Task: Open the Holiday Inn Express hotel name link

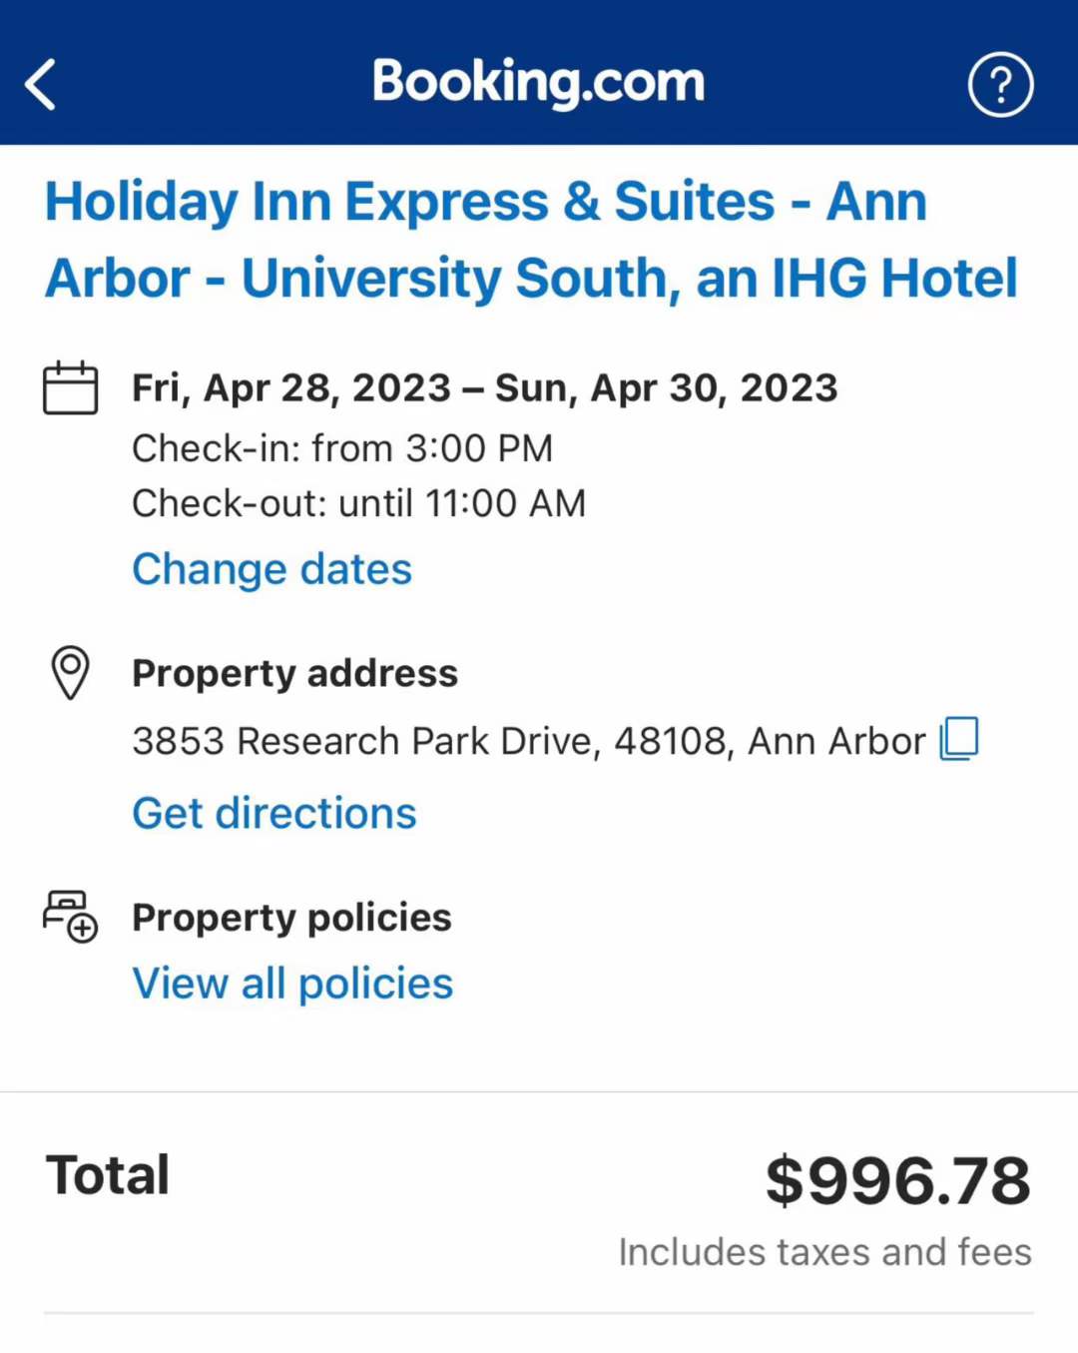Action: click(x=531, y=240)
